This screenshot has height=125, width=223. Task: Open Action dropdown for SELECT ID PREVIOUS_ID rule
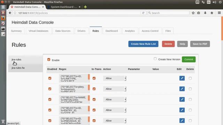[x=115, y=120]
